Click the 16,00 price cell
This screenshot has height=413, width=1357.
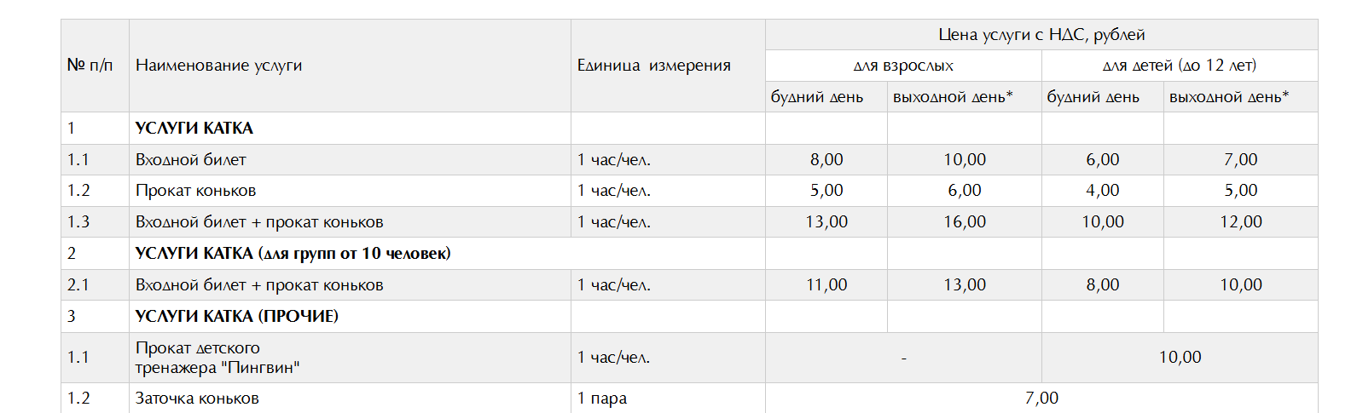[965, 222]
